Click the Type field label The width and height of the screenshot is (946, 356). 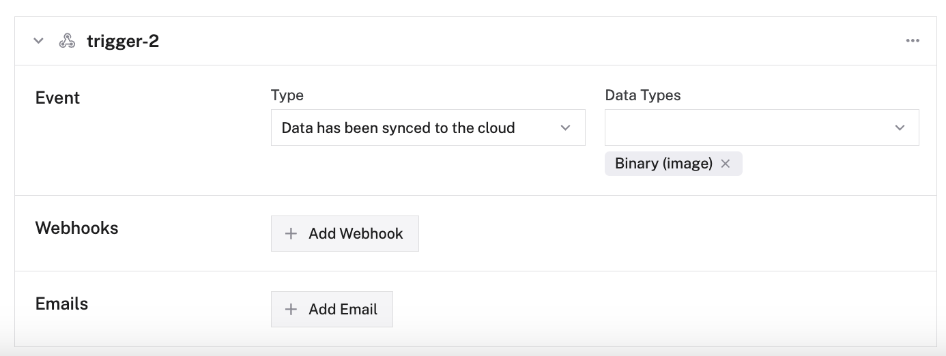(x=287, y=95)
